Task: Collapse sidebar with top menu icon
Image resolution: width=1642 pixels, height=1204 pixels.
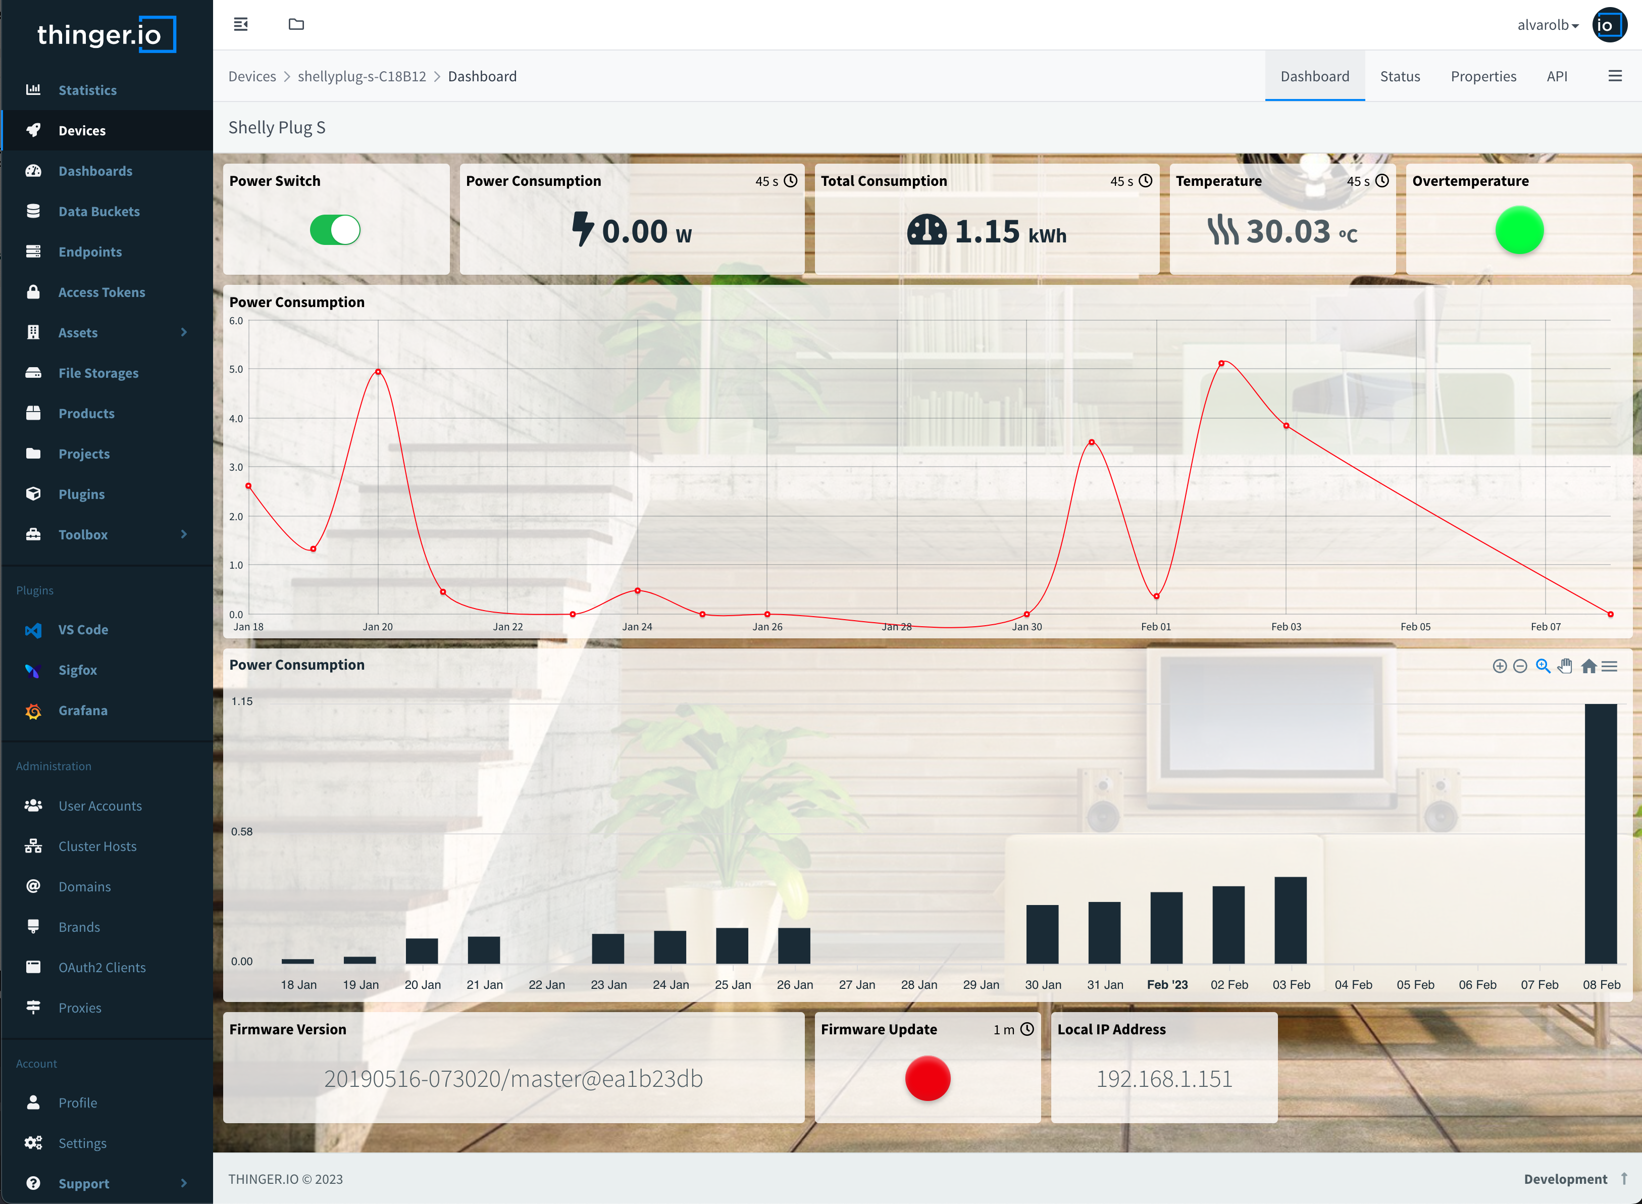Action: click(x=241, y=25)
